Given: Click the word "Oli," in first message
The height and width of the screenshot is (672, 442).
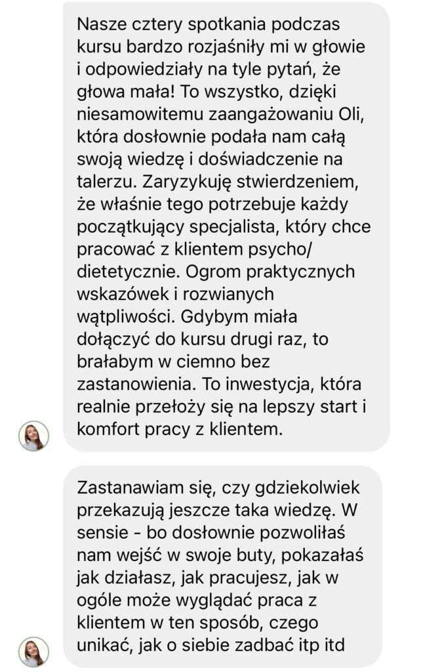Looking at the screenshot, I should tap(352, 114).
